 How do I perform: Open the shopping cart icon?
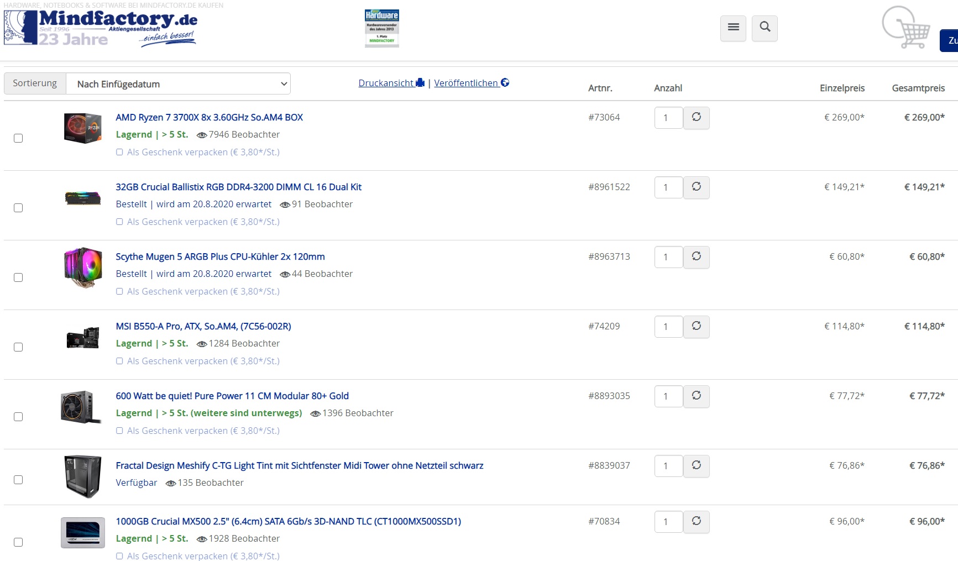pyautogui.click(x=906, y=28)
